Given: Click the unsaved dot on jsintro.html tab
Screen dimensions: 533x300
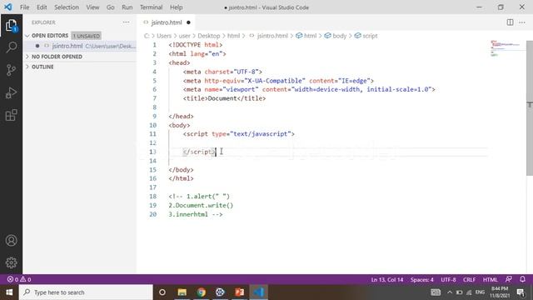Looking at the screenshot, I should (x=188, y=22).
